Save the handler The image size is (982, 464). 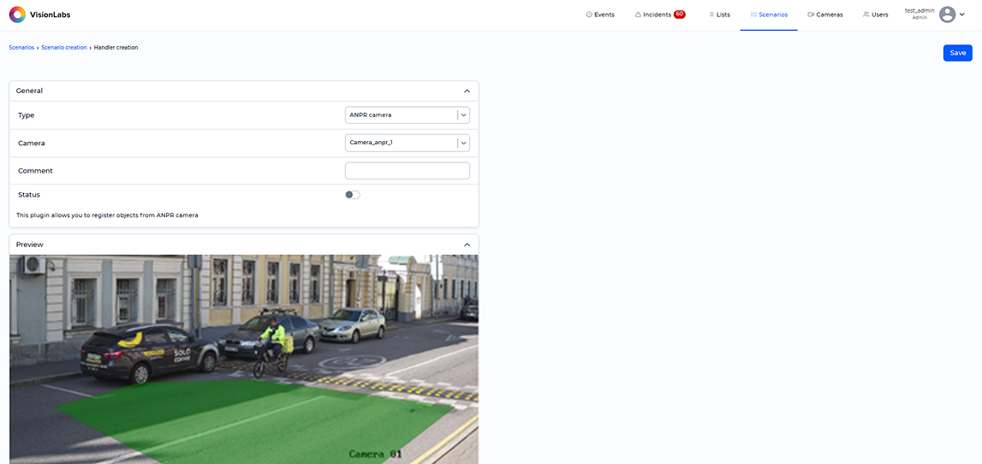[957, 53]
